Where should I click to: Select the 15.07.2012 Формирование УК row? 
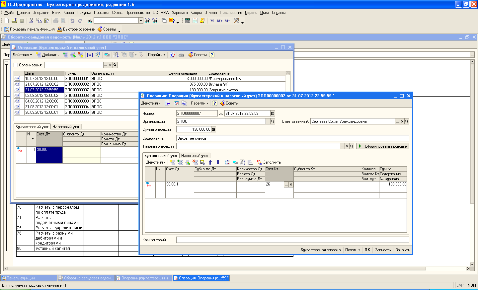point(150,79)
